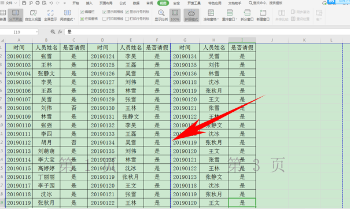Click cell with 20190102

(x=19, y=56)
